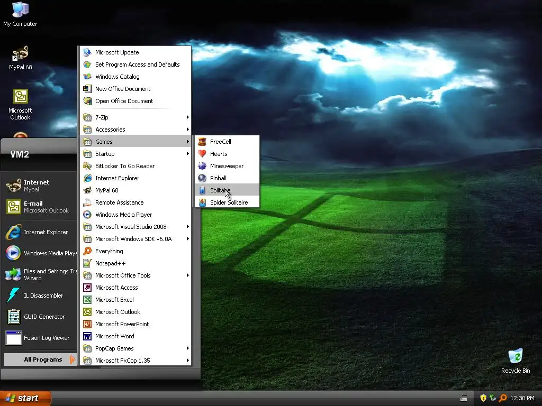Click the Start button

click(25, 398)
